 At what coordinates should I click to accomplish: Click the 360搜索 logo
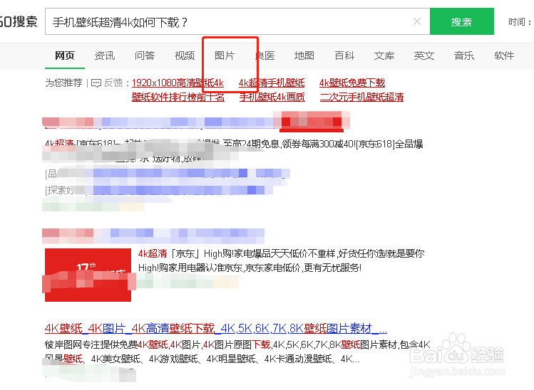[x=19, y=22]
